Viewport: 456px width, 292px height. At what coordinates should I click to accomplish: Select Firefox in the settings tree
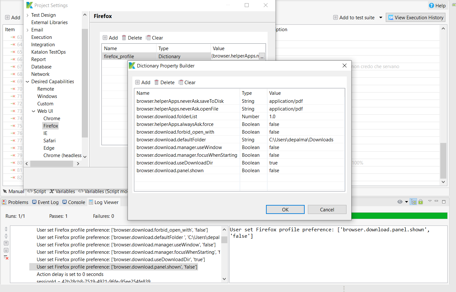pyautogui.click(x=51, y=126)
